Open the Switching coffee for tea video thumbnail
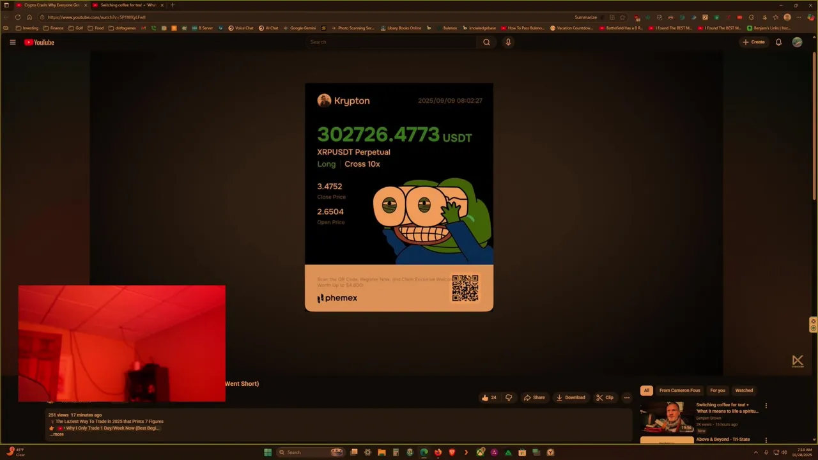 (x=667, y=417)
